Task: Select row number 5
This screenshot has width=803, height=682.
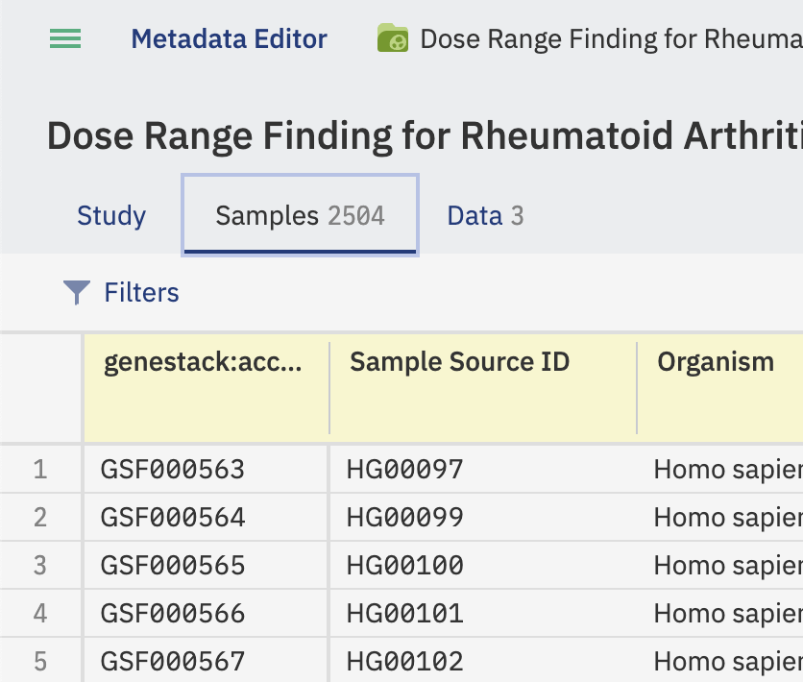Action: click(40, 661)
